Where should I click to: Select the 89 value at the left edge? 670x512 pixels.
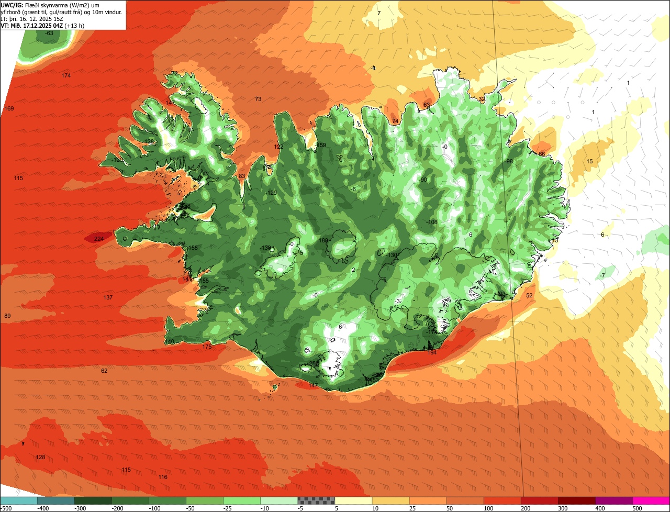pyautogui.click(x=7, y=316)
